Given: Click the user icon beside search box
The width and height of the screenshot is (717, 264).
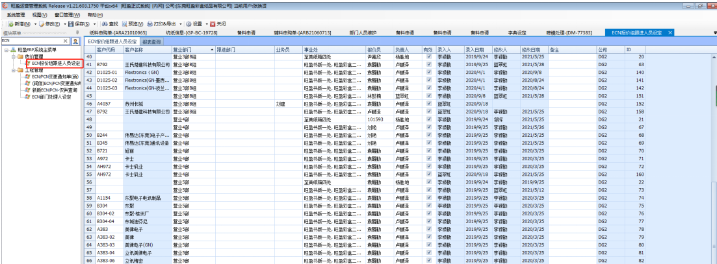Looking at the screenshot, I should [x=75, y=41].
